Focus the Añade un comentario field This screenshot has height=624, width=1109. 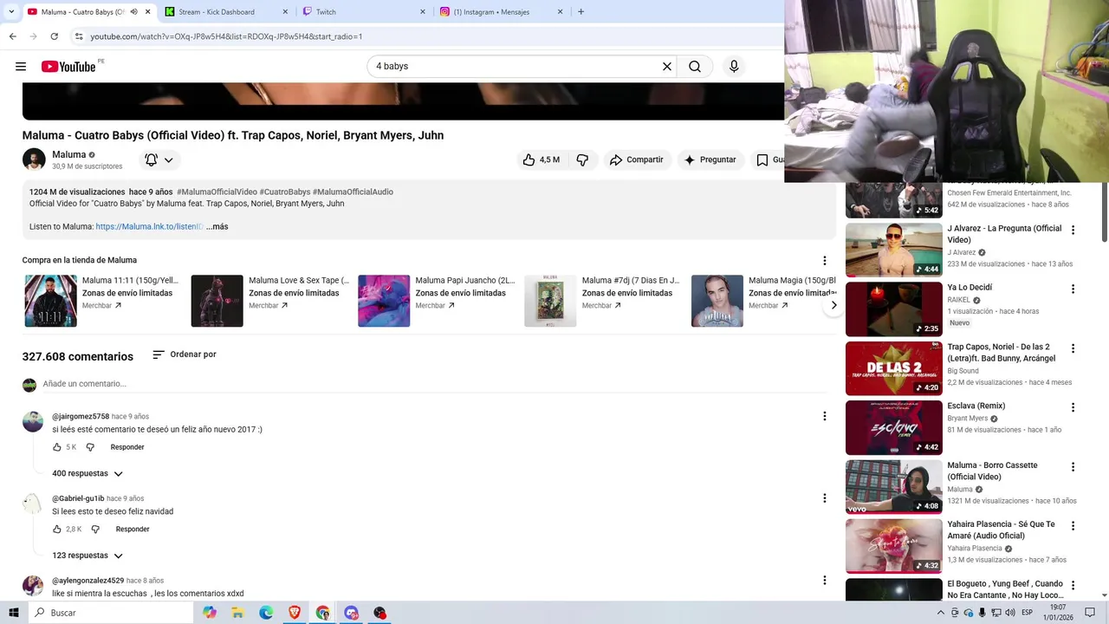(x=433, y=384)
